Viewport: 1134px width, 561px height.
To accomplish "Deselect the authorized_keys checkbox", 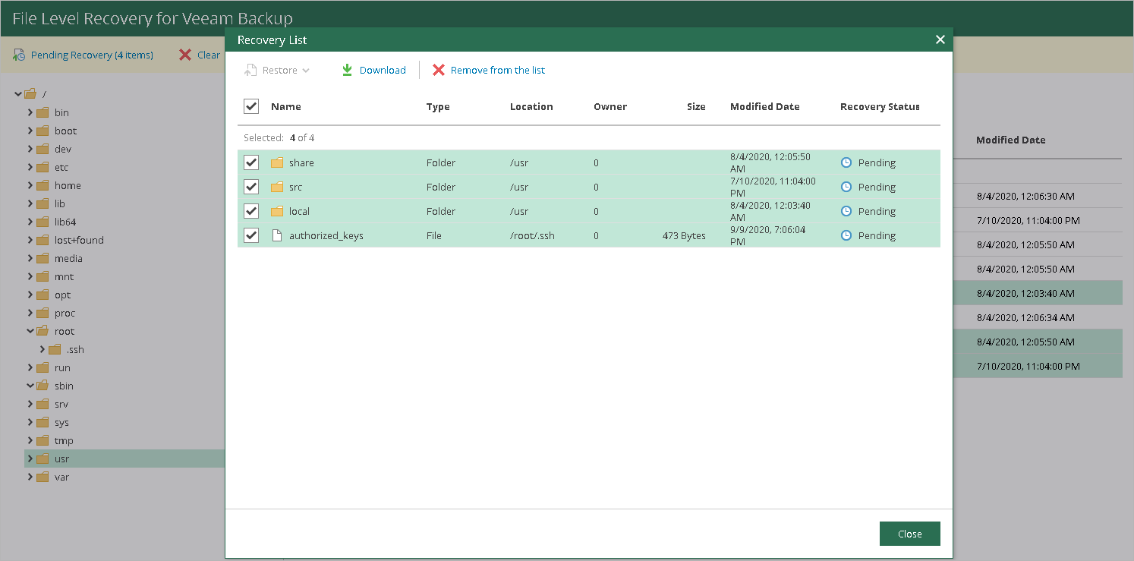I will click(251, 236).
